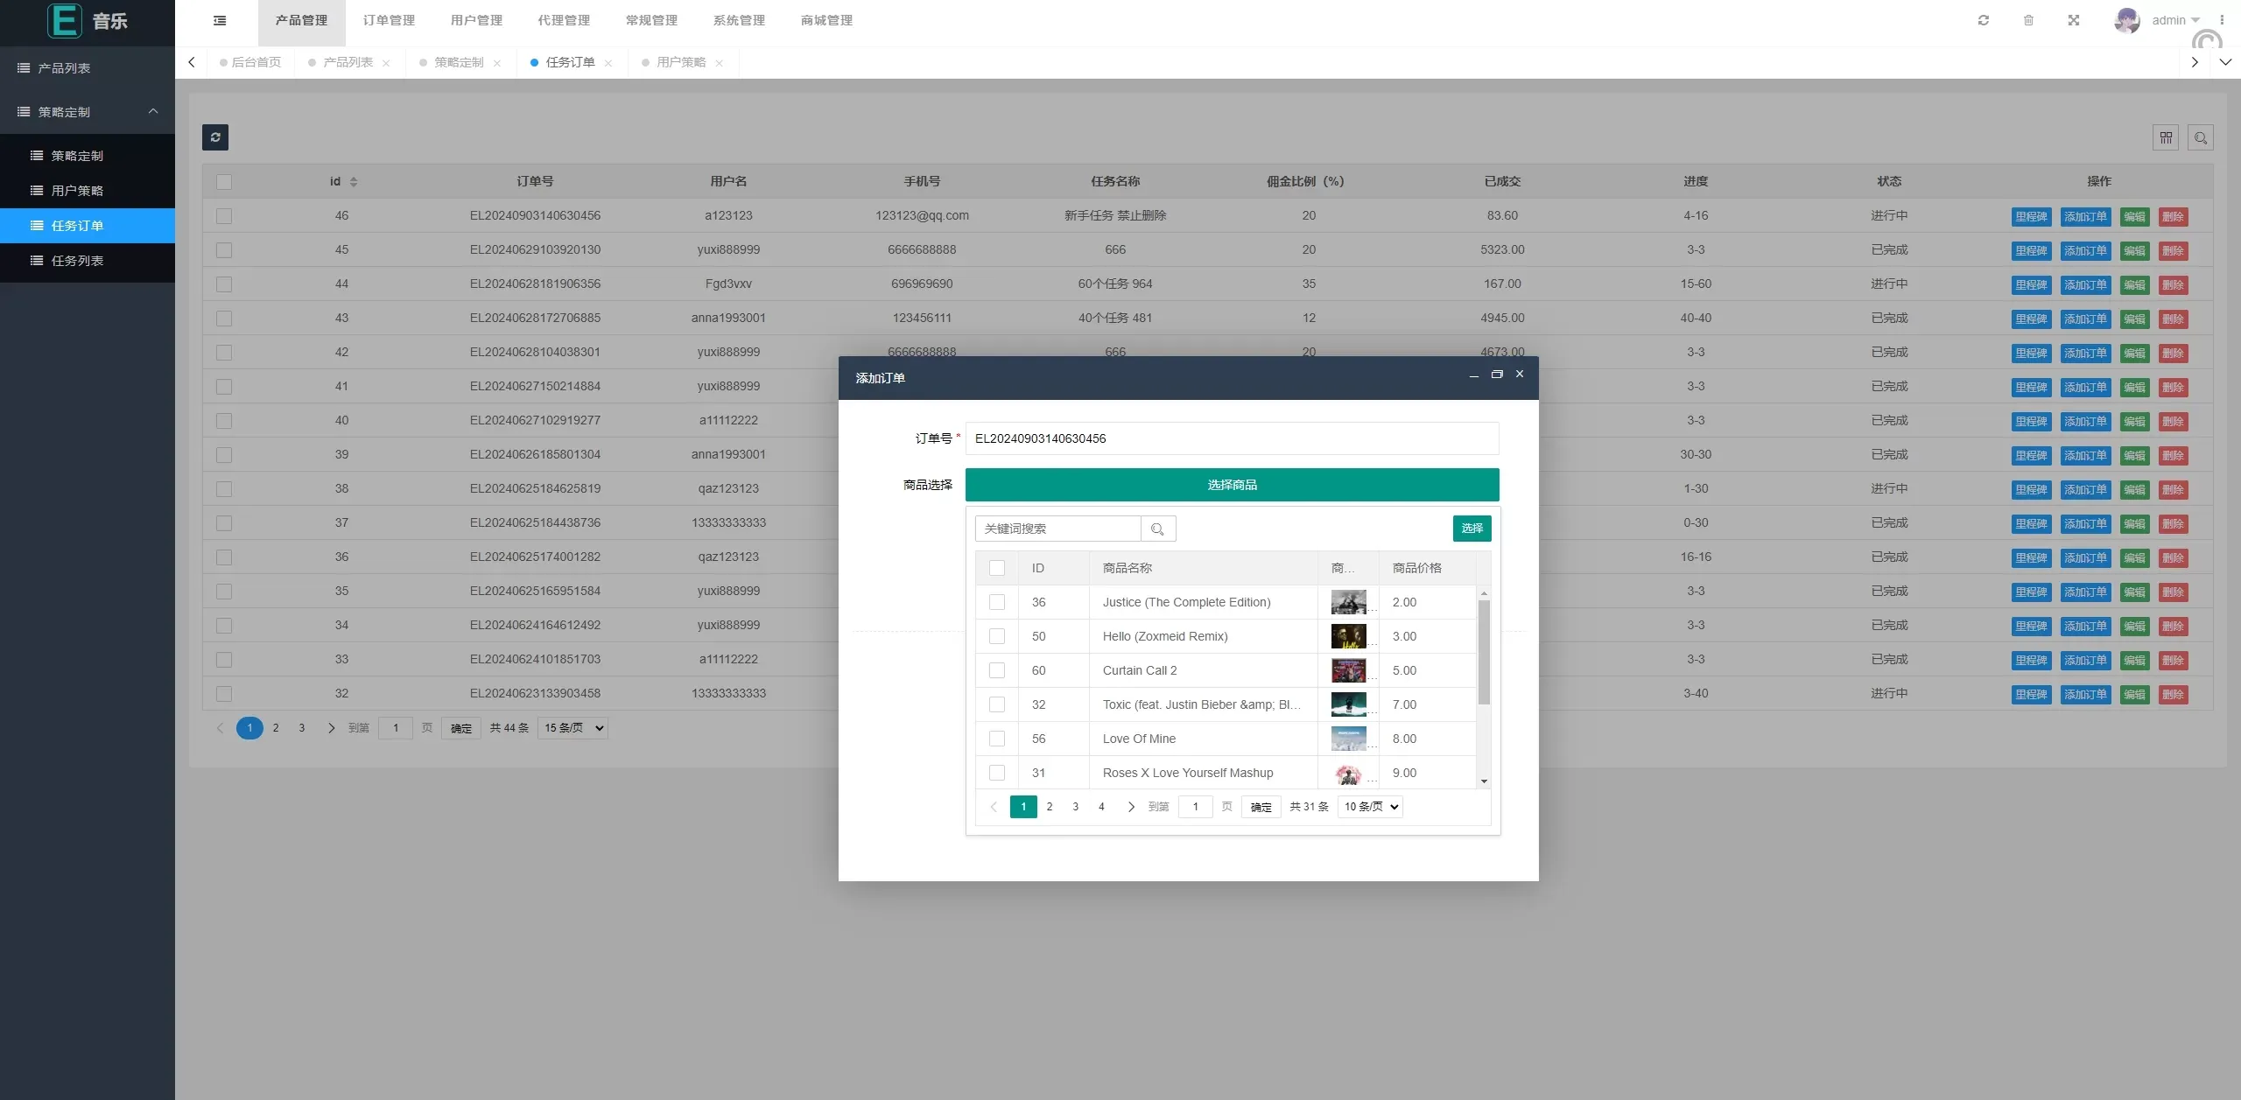Toggle fullscreen icon in top header

click(x=2074, y=20)
